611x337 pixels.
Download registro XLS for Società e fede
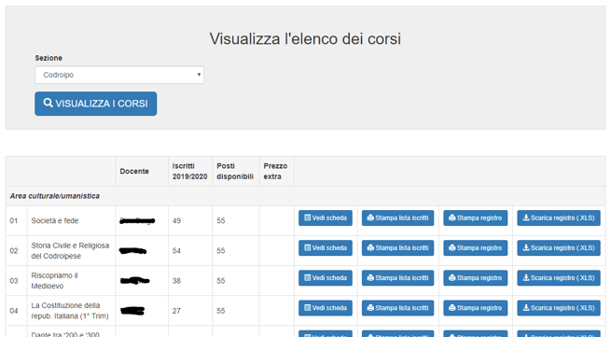(559, 218)
